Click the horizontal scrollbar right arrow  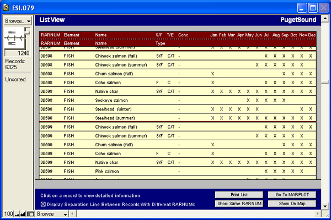317,214
